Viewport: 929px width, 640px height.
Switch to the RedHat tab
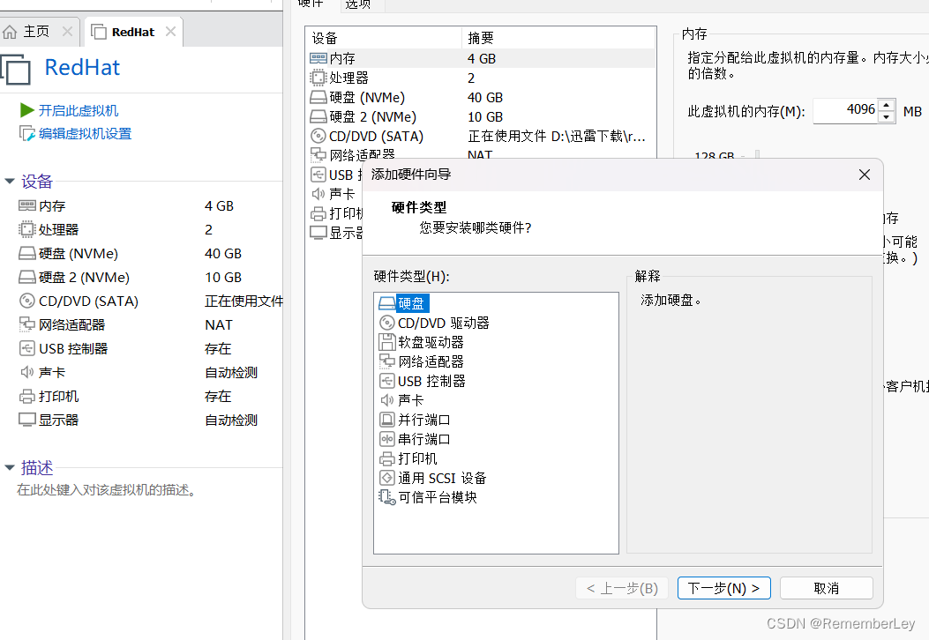click(x=132, y=32)
